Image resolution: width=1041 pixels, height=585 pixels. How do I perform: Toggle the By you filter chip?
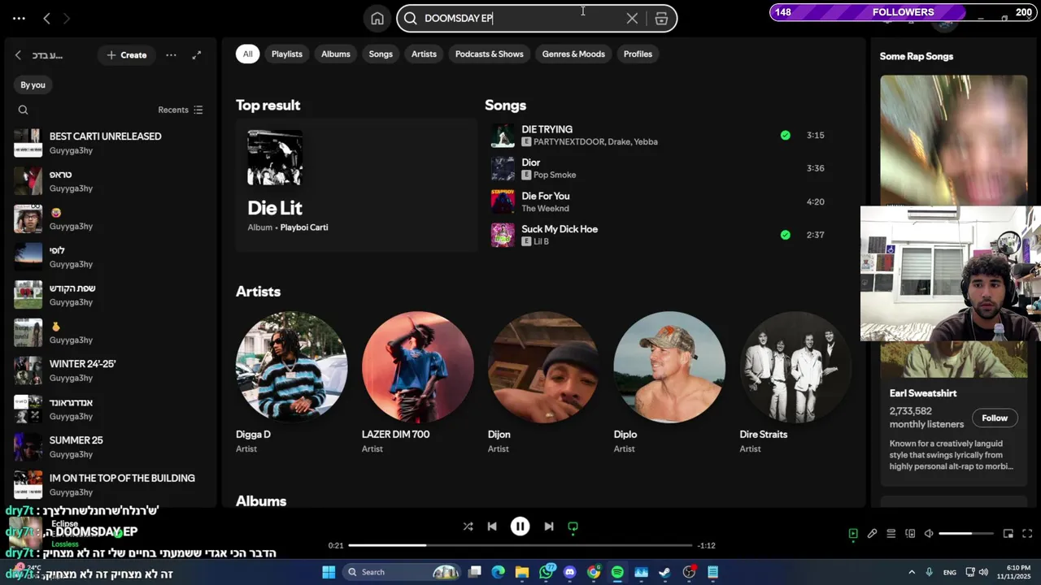coord(33,84)
